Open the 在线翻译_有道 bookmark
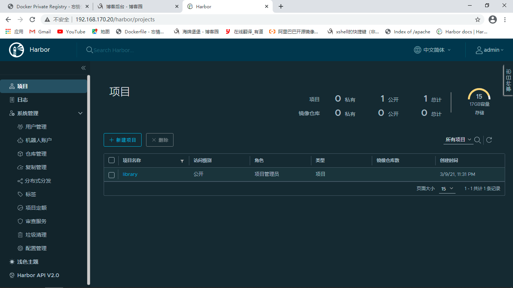Screen dimensions: 513x288 tap(244, 31)
